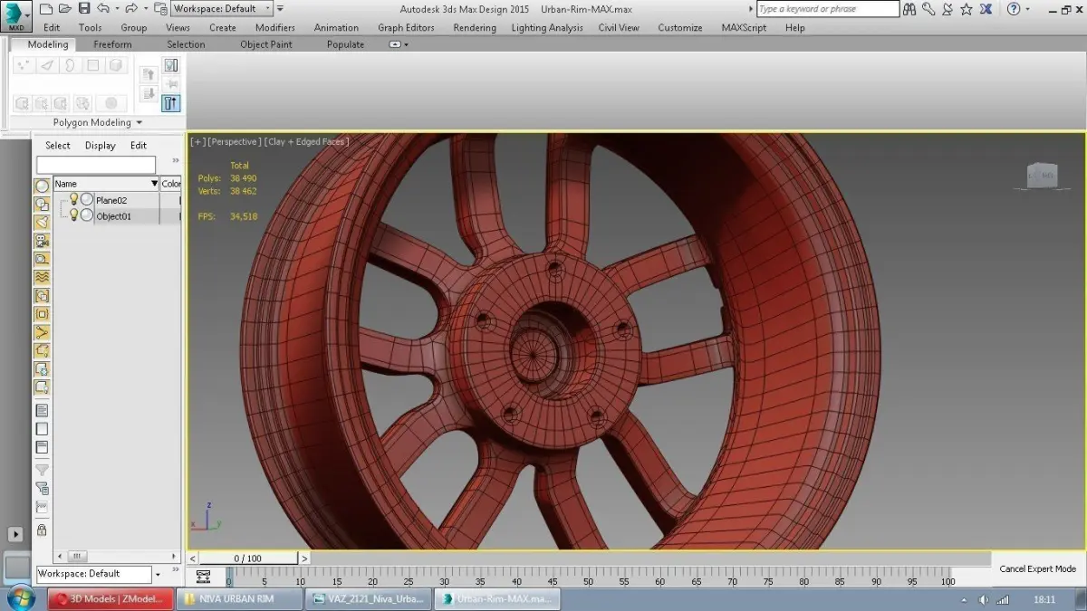Open the MAXScript menu
This screenshot has height=611, width=1087.
click(x=744, y=28)
